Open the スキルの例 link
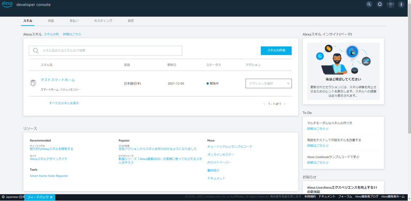The image size is (411, 201). point(51,34)
